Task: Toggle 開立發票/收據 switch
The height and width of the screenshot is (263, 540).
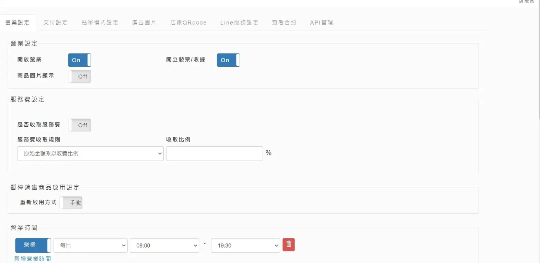Action: pos(228,60)
